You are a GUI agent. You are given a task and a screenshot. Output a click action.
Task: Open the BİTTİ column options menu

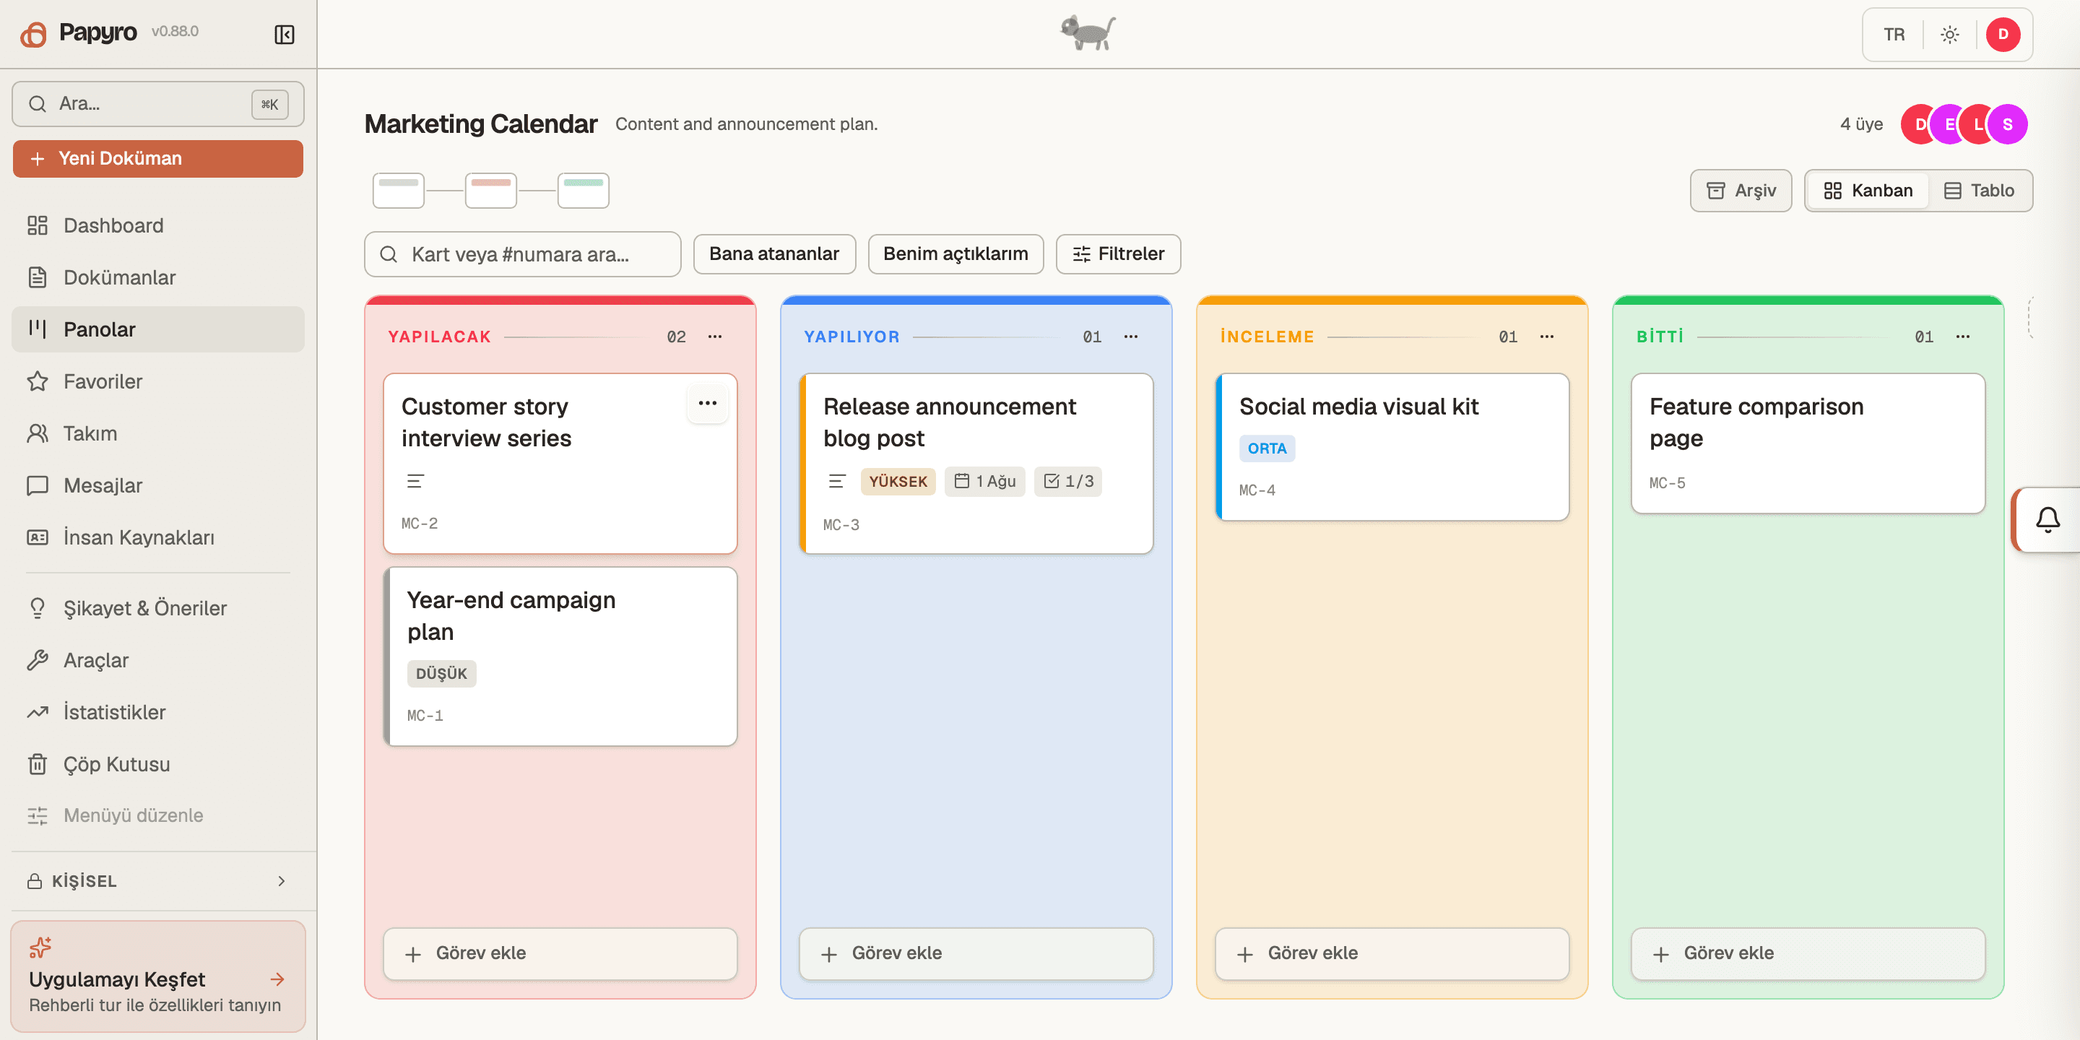[x=1962, y=337]
